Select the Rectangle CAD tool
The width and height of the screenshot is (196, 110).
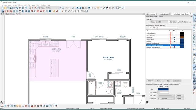point(77,11)
